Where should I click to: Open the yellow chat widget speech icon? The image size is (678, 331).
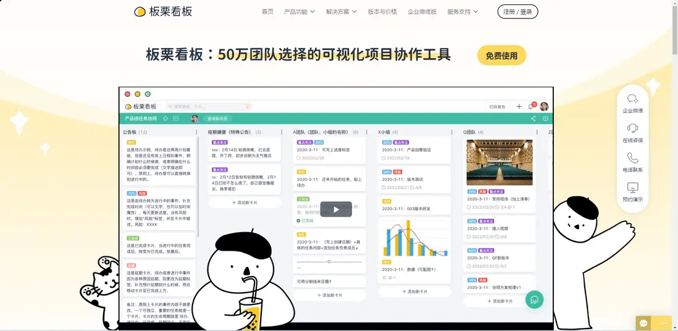point(643,323)
